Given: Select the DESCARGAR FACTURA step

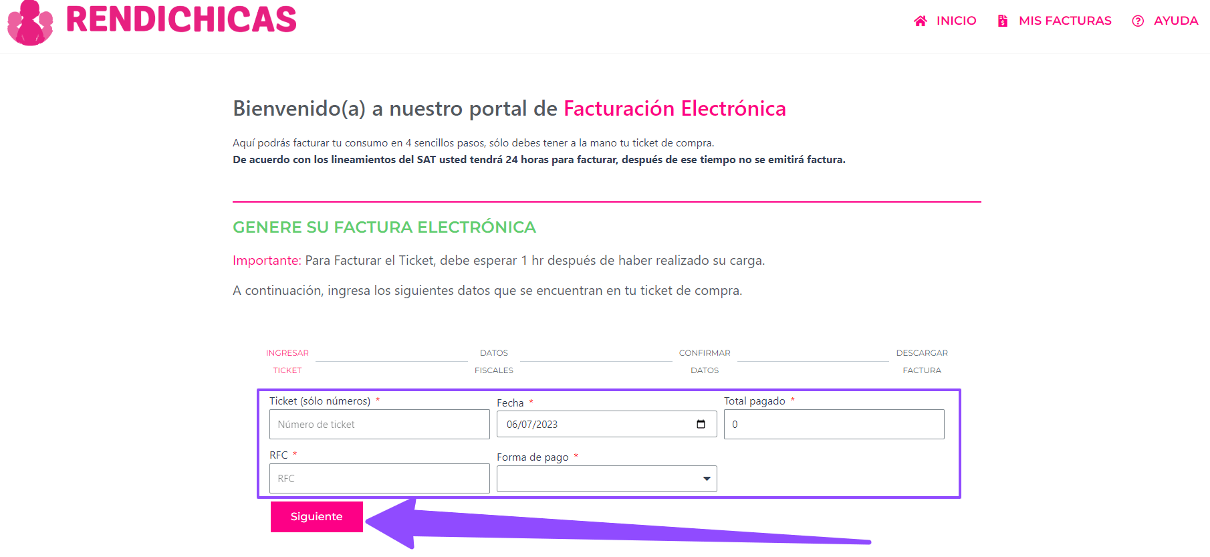Looking at the screenshot, I should tap(922, 361).
